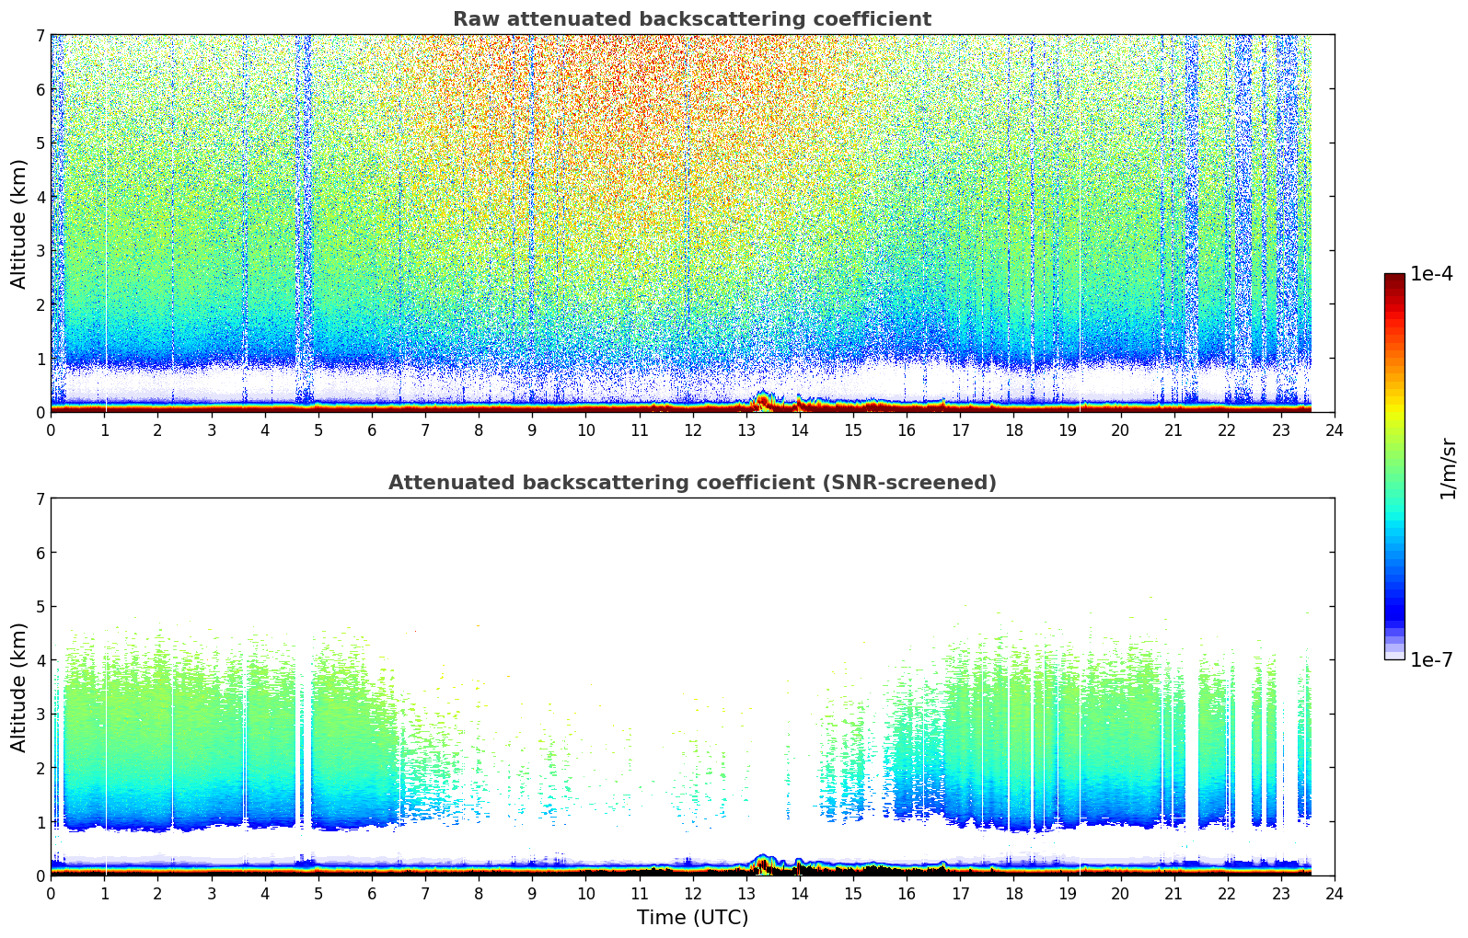Click the dark red top of colorbar
The width and height of the screenshot is (1468, 938).
pos(1394,280)
